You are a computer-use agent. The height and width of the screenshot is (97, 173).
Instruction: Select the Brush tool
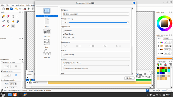[8, 26]
